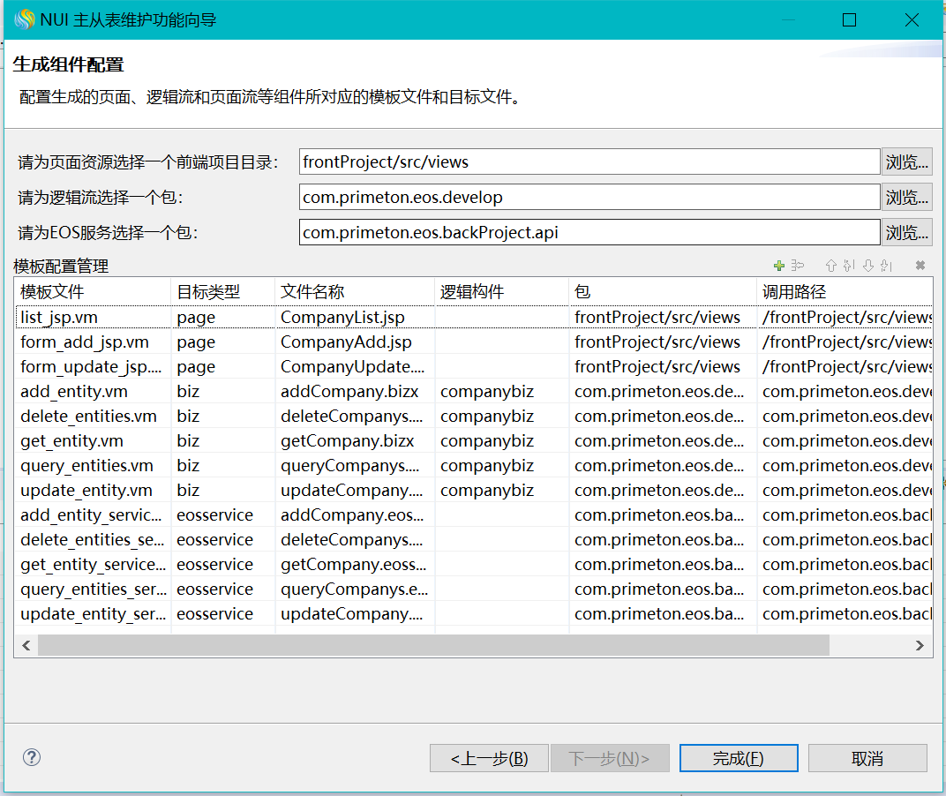Click the move to top arrow icon
Image resolution: width=946 pixels, height=796 pixels.
(x=849, y=266)
